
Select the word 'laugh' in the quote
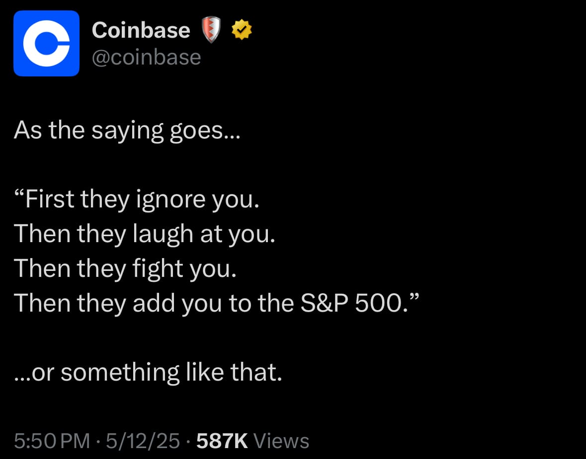coord(164,235)
